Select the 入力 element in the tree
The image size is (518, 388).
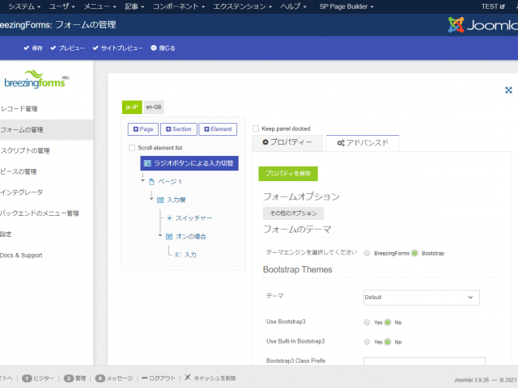click(x=190, y=255)
